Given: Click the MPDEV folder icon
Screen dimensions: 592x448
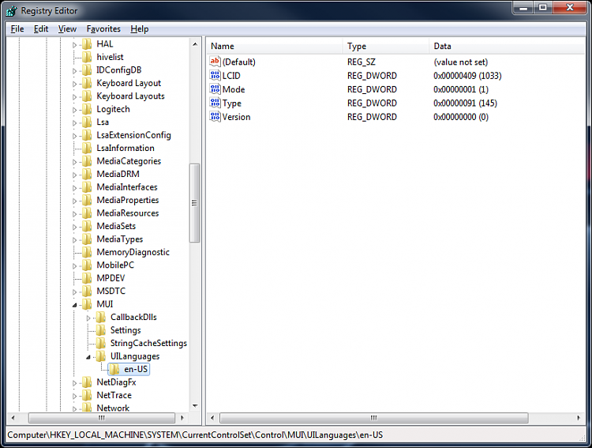Looking at the screenshot, I should click(x=87, y=278).
